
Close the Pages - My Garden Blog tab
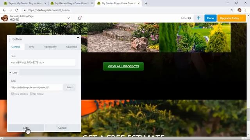pos(45,3)
